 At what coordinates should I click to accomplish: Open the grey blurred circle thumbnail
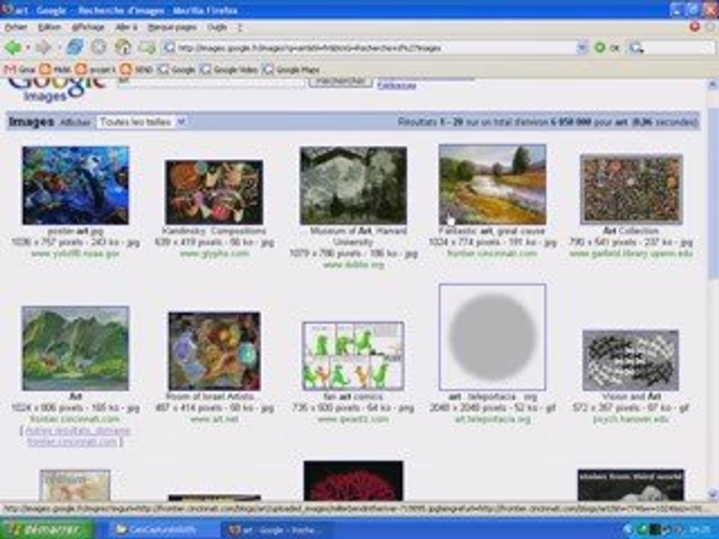tap(492, 337)
